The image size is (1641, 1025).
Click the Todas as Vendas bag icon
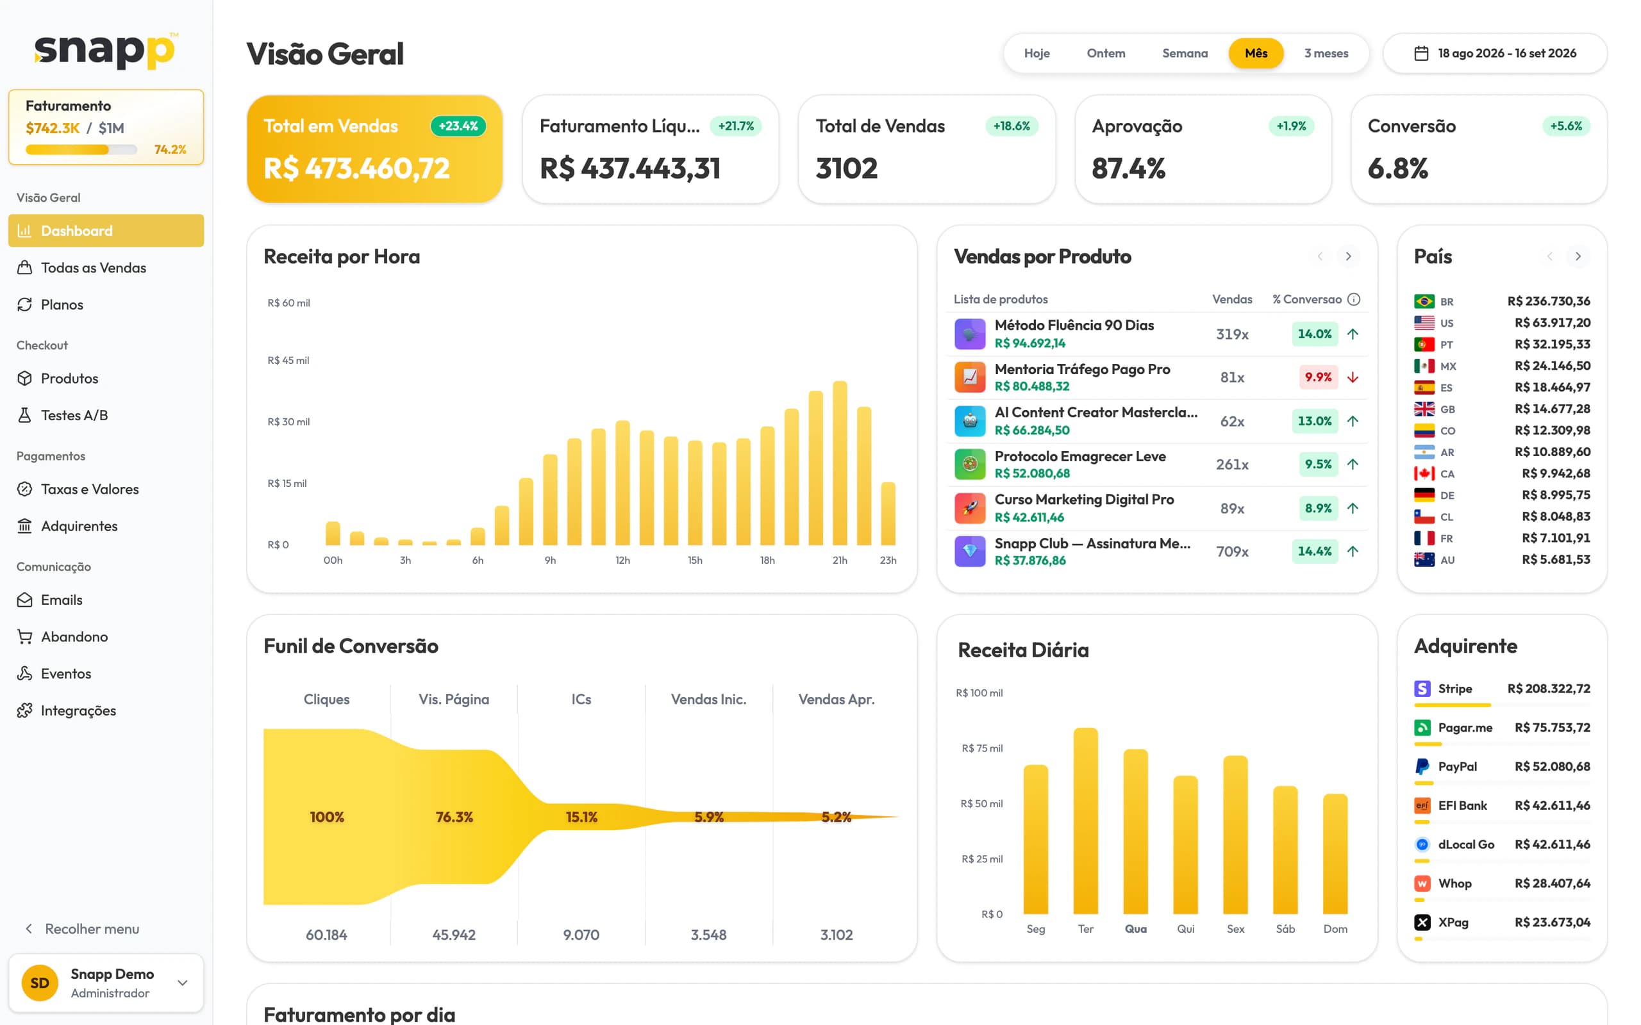pyautogui.click(x=24, y=268)
